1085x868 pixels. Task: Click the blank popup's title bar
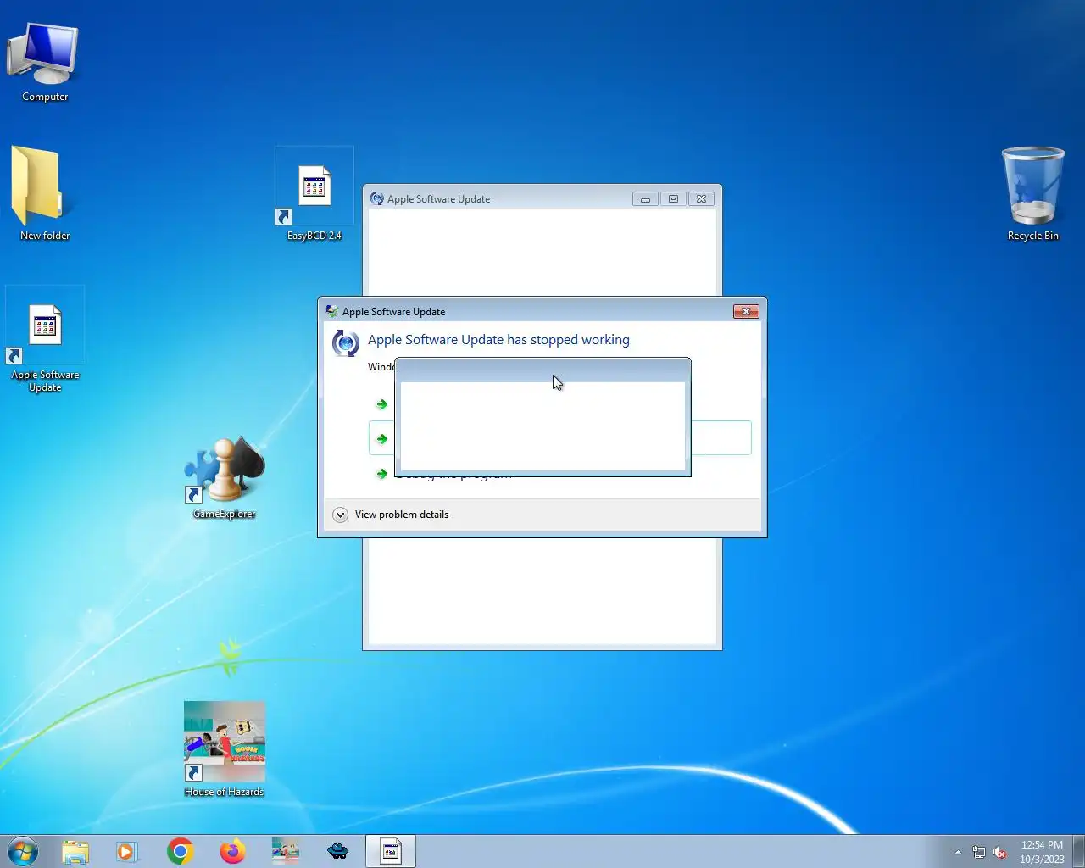[x=542, y=370]
